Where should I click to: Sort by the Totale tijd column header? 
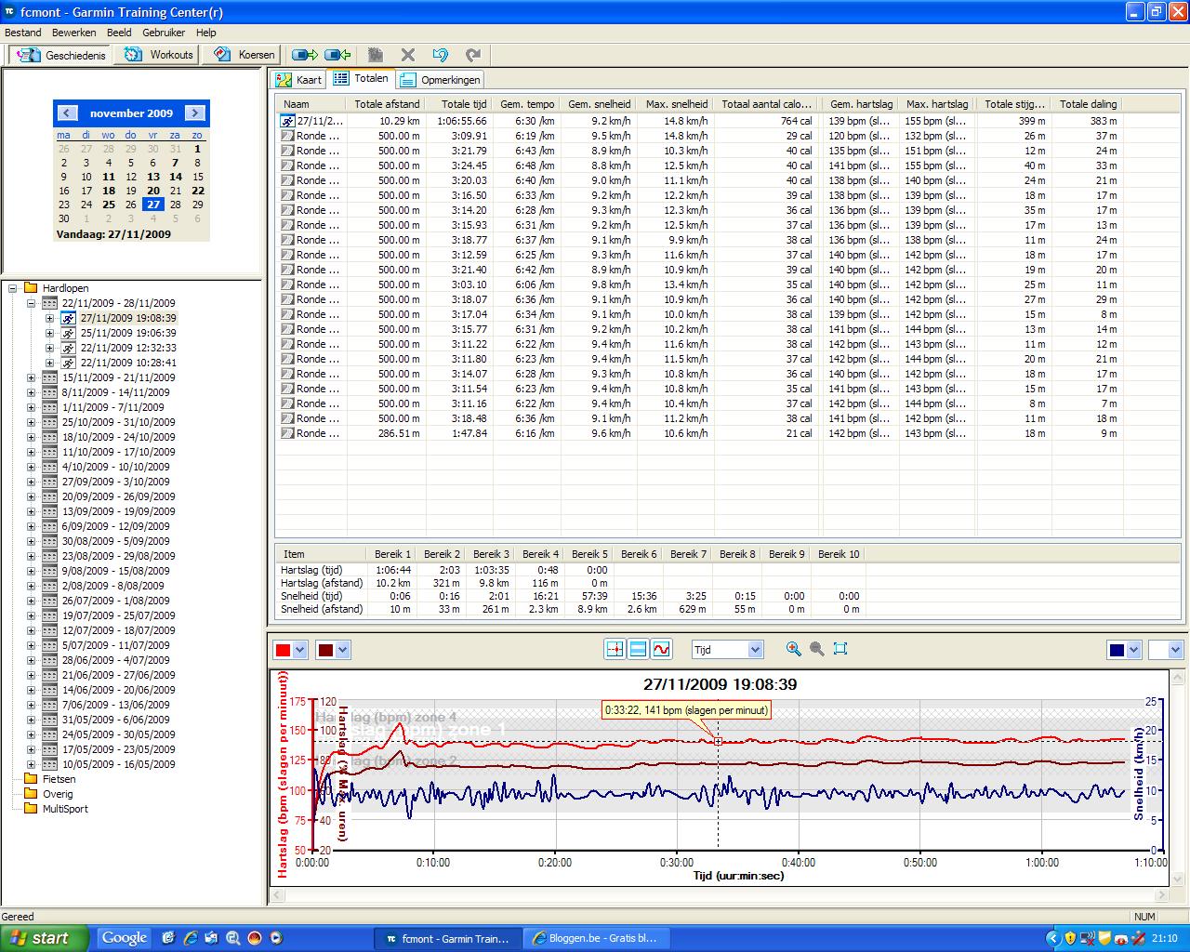(459, 104)
